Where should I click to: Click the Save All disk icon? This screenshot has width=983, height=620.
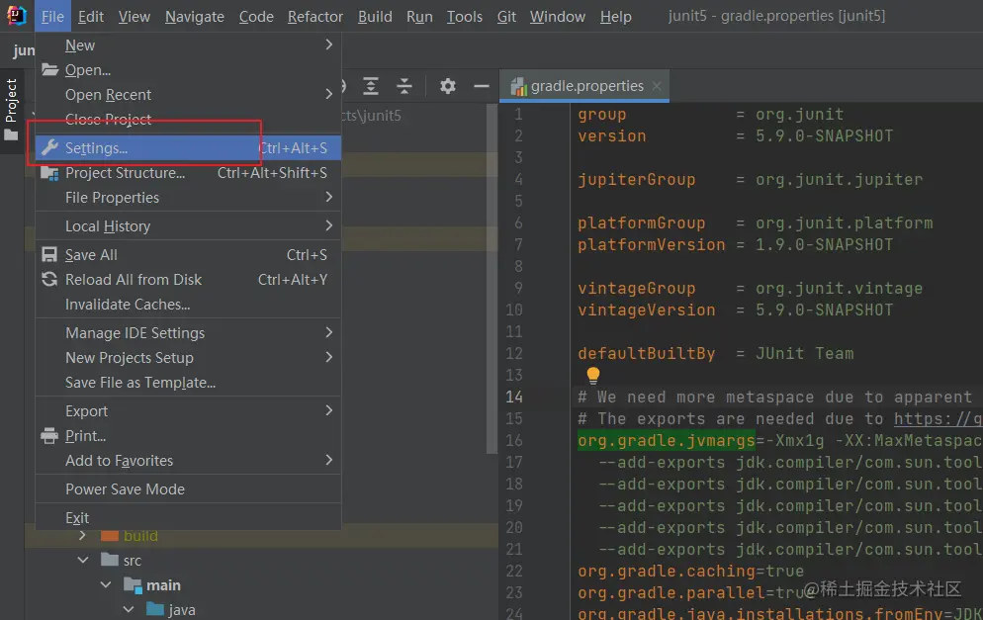pos(49,254)
